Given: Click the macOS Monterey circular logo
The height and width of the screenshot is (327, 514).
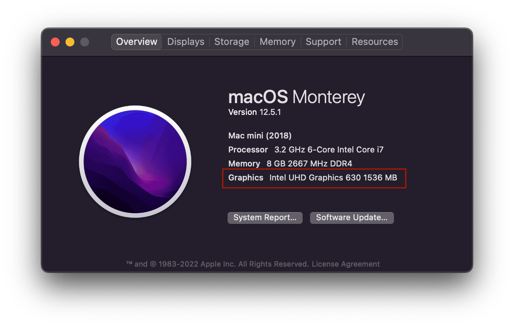Looking at the screenshot, I should 135,161.
